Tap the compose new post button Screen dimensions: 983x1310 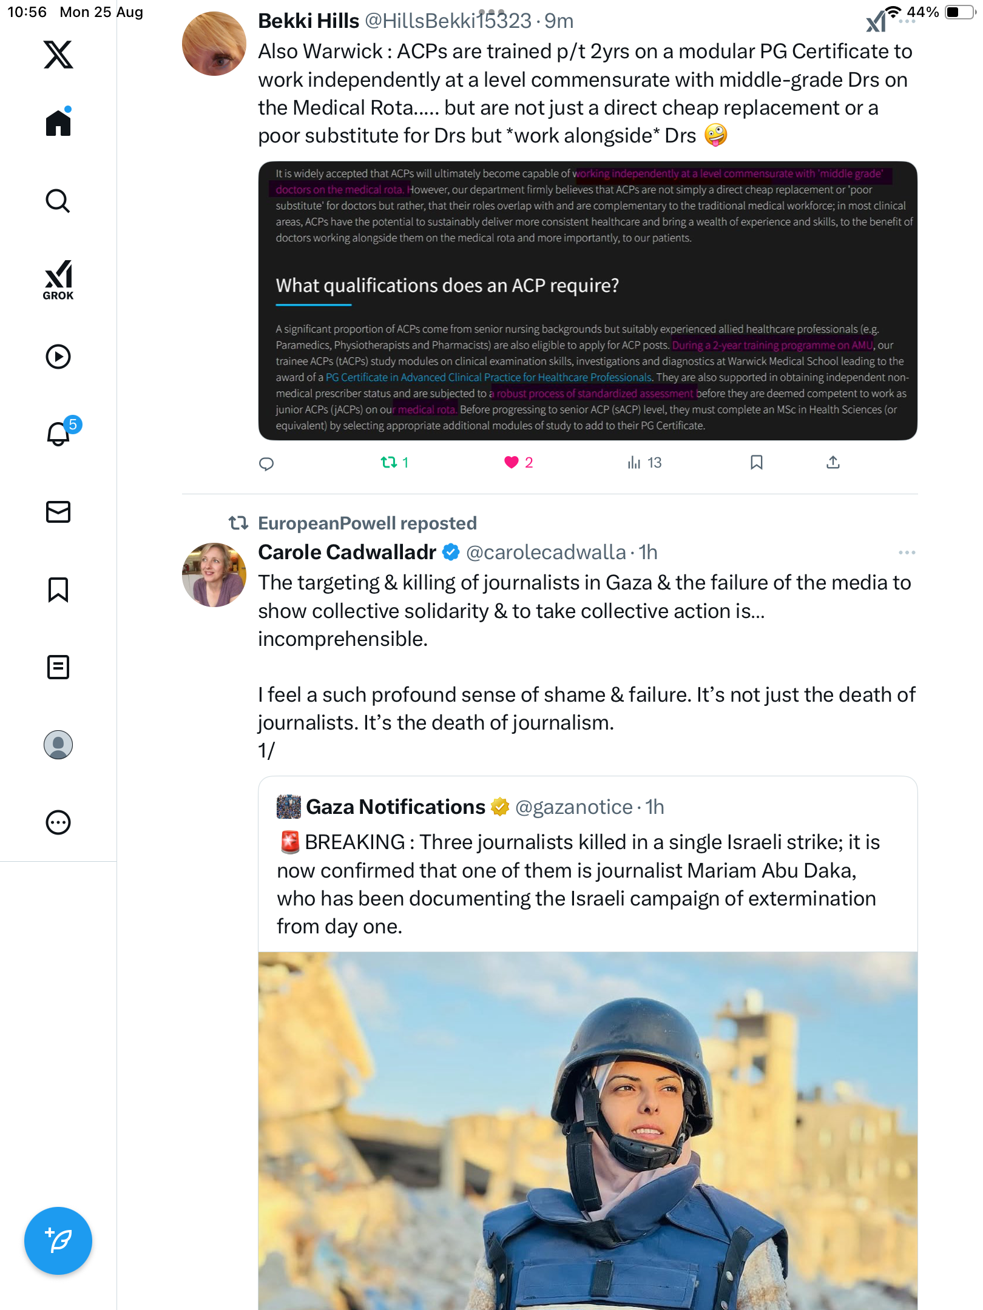(x=58, y=1241)
